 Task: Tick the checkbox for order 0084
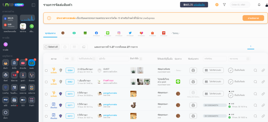[x=46, y=70]
